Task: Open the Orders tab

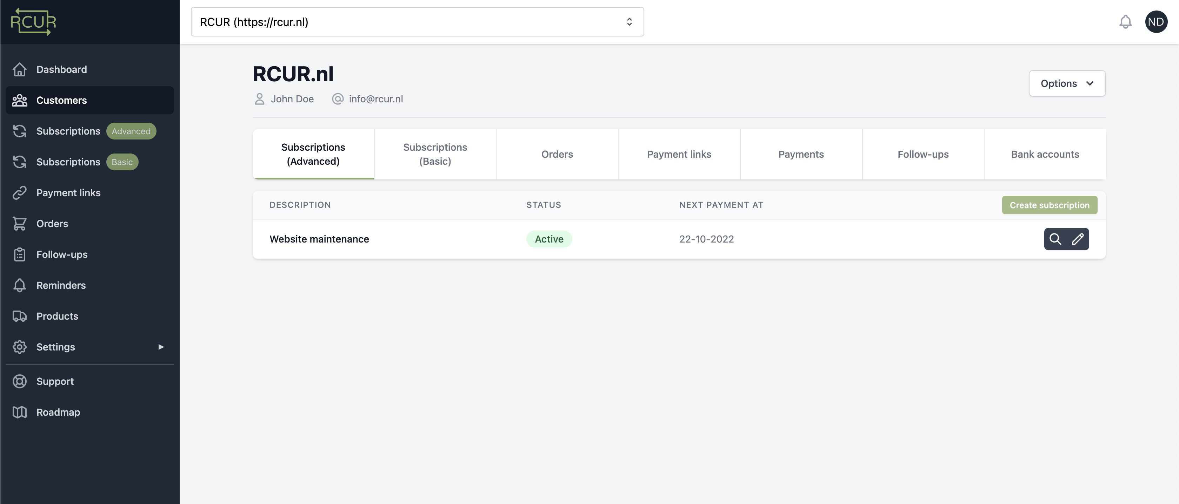Action: [558, 154]
